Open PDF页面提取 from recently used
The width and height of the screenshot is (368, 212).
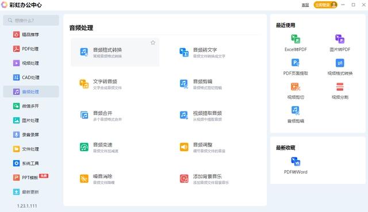[296, 67]
